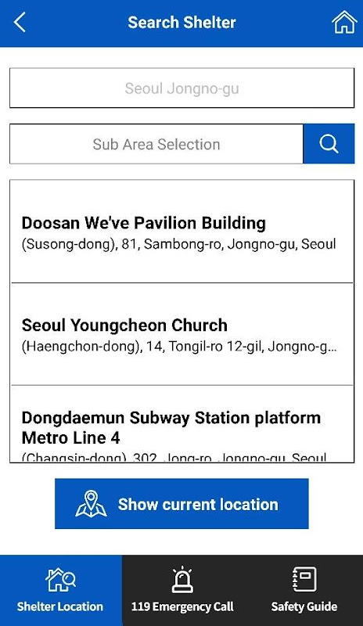This screenshot has height=626, width=363.
Task: Go back using the left arrow icon
Action: click(20, 22)
